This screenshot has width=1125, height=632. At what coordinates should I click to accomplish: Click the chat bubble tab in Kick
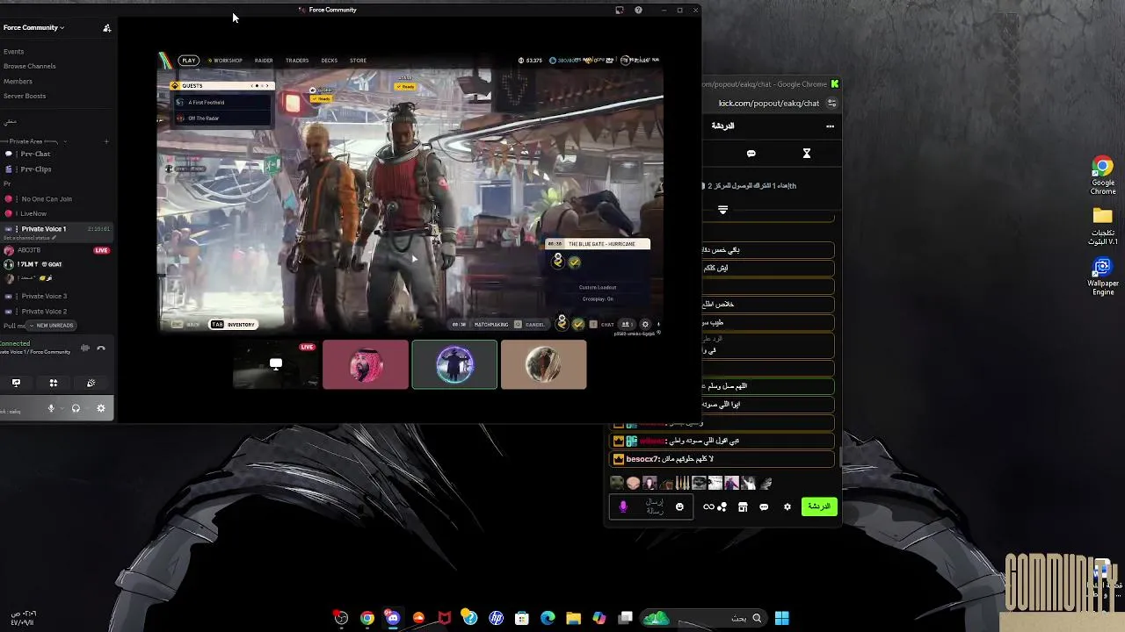coord(751,154)
